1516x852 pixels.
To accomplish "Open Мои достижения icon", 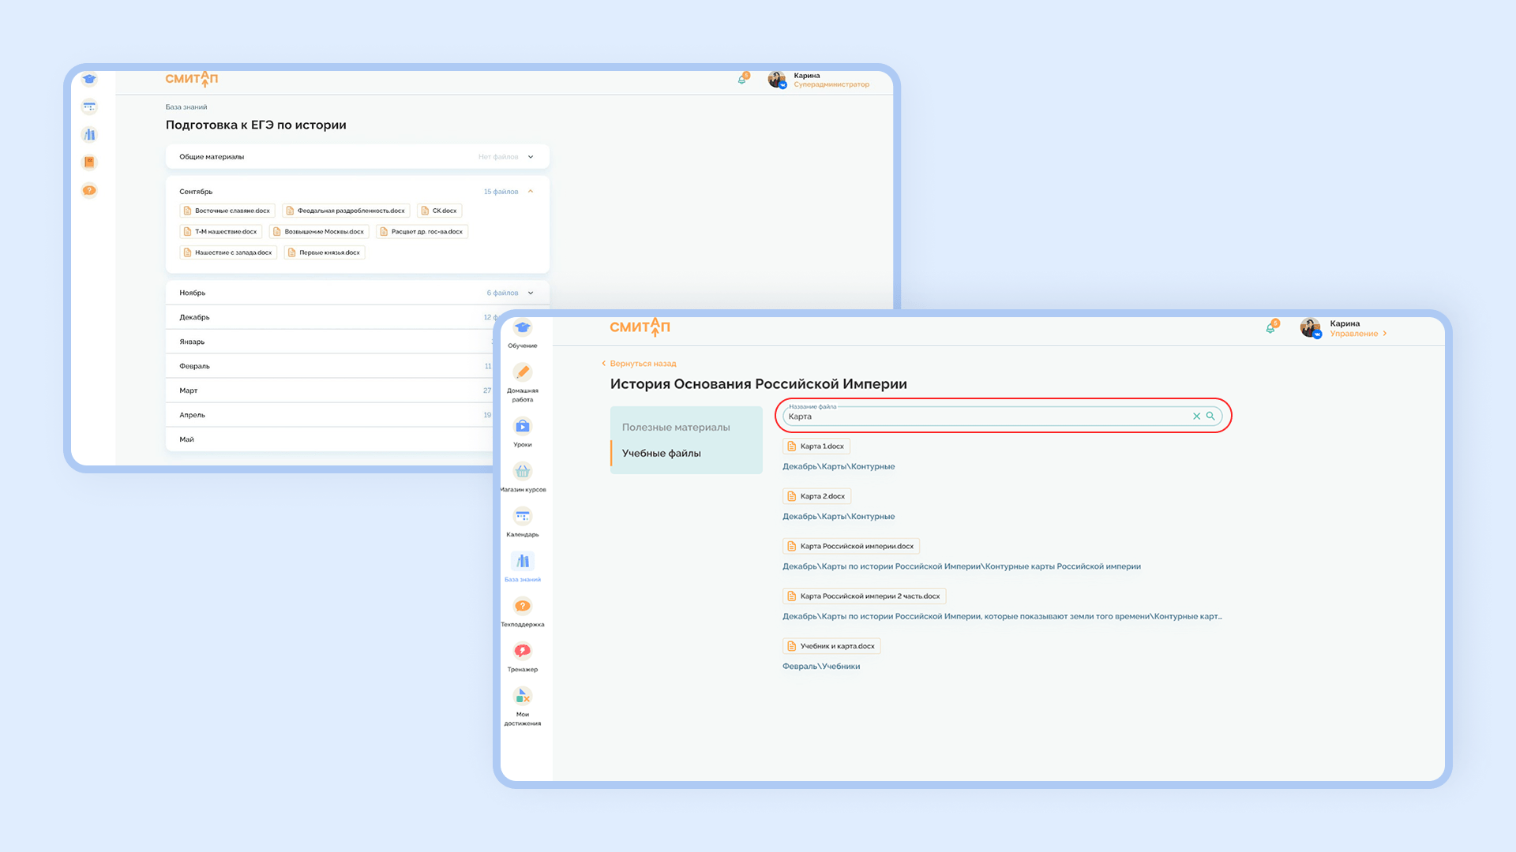I will pos(523,697).
